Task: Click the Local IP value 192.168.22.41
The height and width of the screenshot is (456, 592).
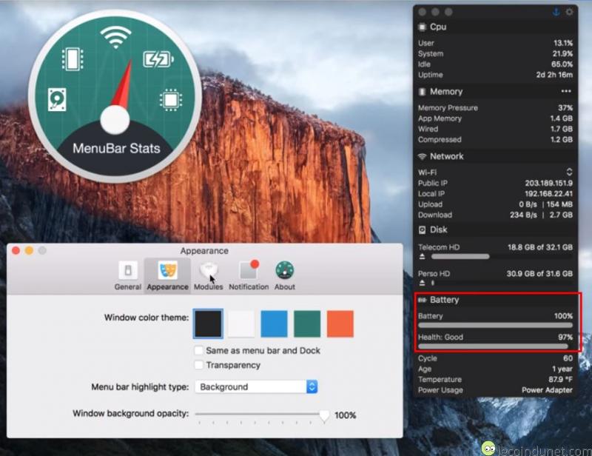Action: (548, 194)
